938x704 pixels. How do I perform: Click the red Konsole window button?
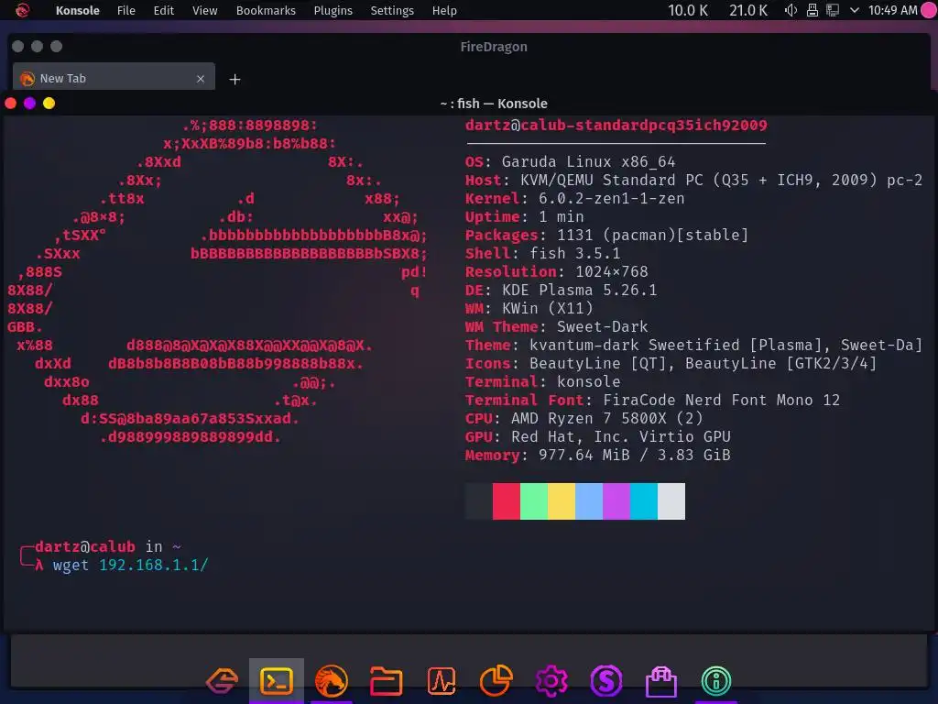pyautogui.click(x=11, y=103)
